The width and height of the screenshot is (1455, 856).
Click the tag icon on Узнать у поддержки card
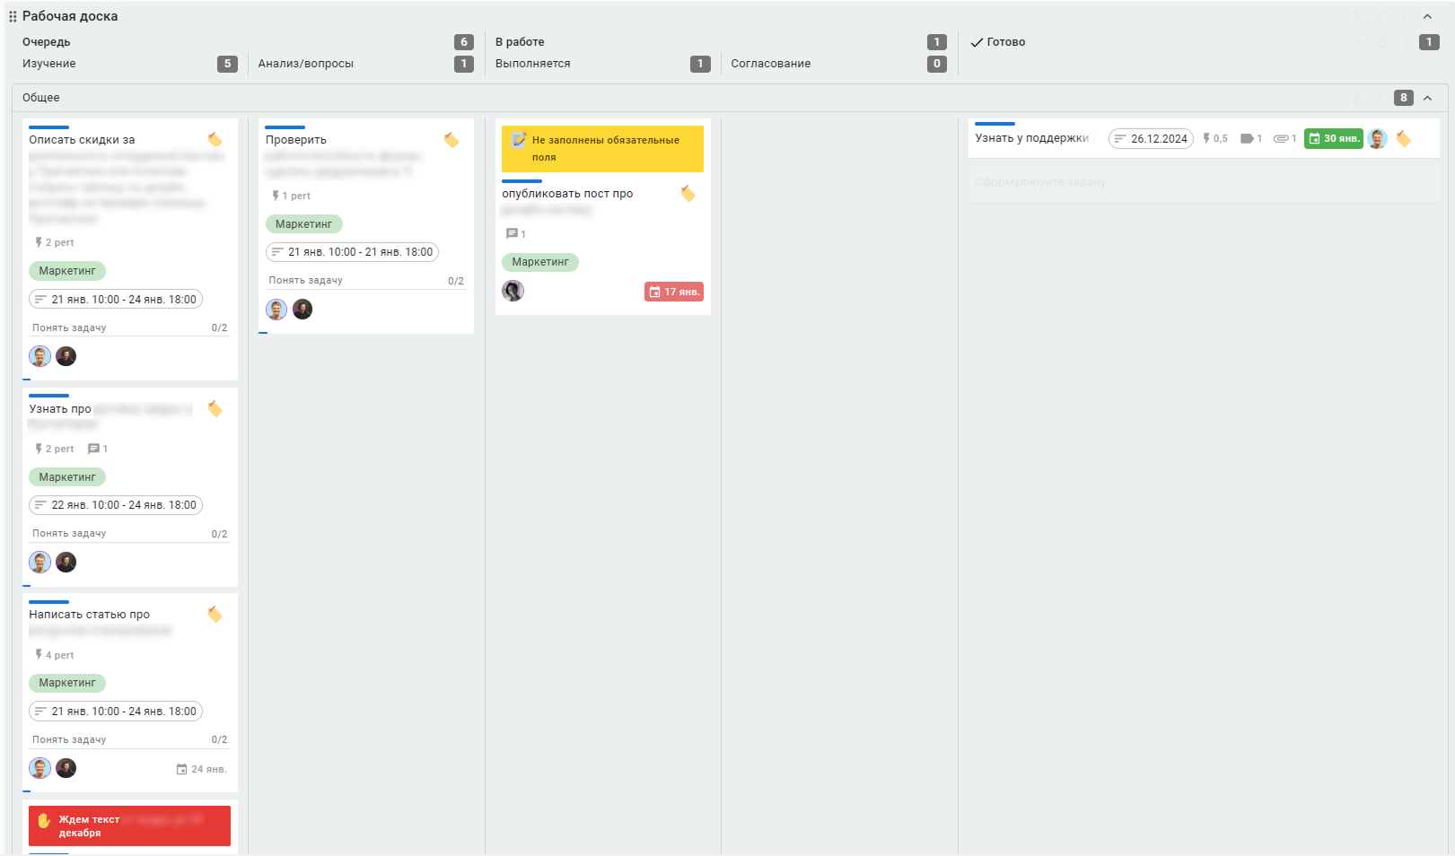point(1403,138)
